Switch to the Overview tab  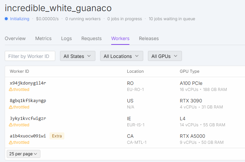[15, 38]
